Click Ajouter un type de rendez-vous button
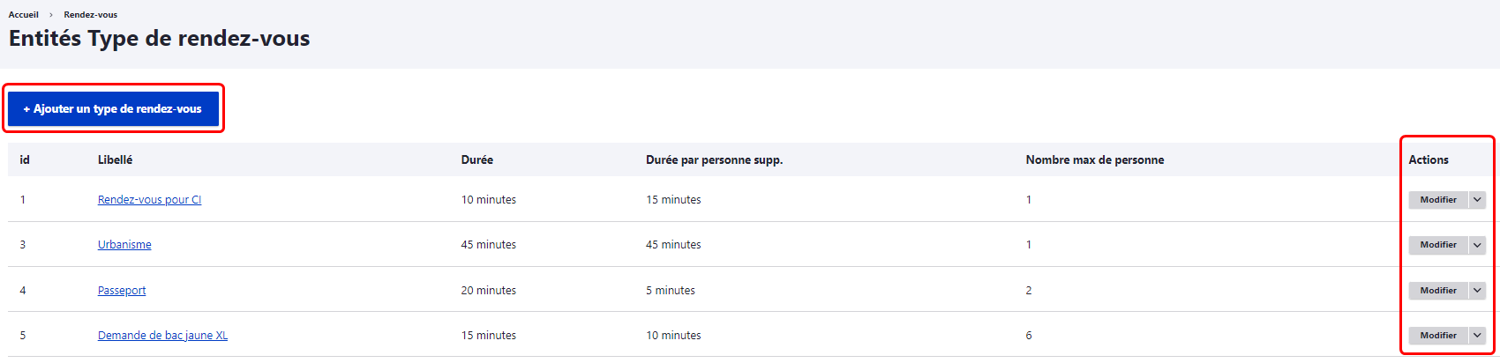This screenshot has height=363, width=1500. [113, 109]
